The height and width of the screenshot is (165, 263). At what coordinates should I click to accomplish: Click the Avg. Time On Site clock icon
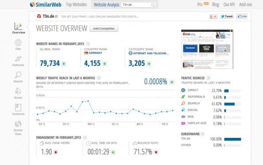pos(88,143)
